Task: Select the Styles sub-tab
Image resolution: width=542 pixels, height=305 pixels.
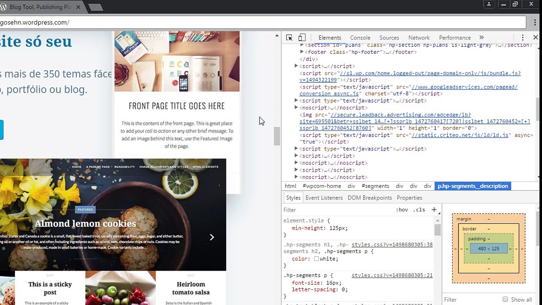Action: point(293,198)
